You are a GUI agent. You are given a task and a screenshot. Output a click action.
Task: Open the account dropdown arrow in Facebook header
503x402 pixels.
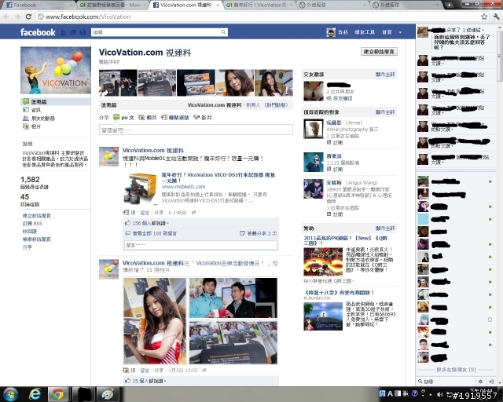tap(400, 32)
